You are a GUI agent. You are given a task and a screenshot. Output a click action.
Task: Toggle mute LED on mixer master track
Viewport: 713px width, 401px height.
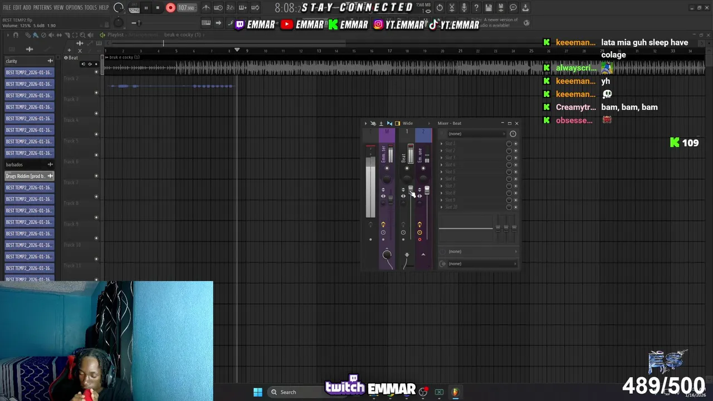pyautogui.click(x=387, y=168)
